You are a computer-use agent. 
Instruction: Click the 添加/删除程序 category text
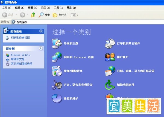tap(73, 71)
